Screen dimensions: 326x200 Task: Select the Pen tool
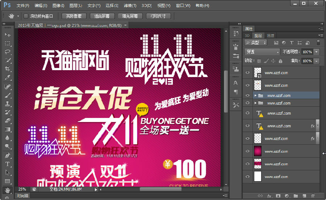click(x=8, y=156)
